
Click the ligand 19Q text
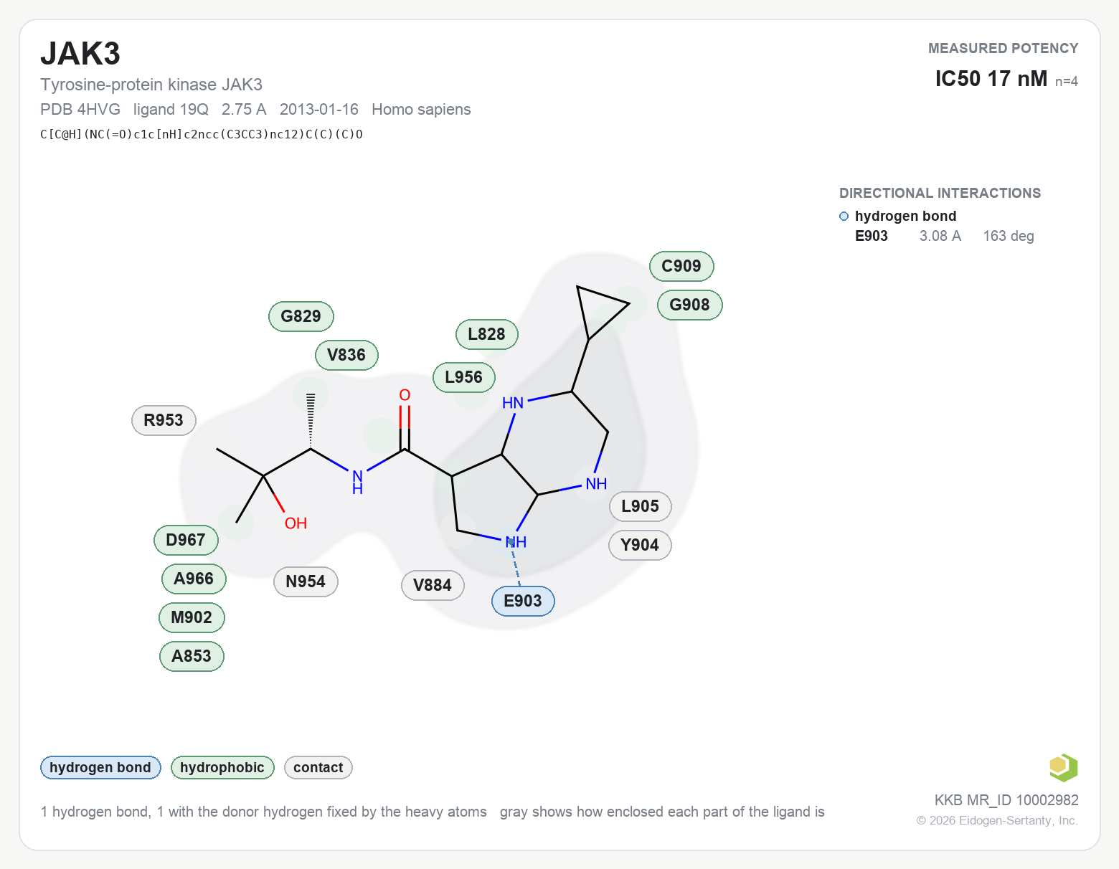tap(171, 109)
